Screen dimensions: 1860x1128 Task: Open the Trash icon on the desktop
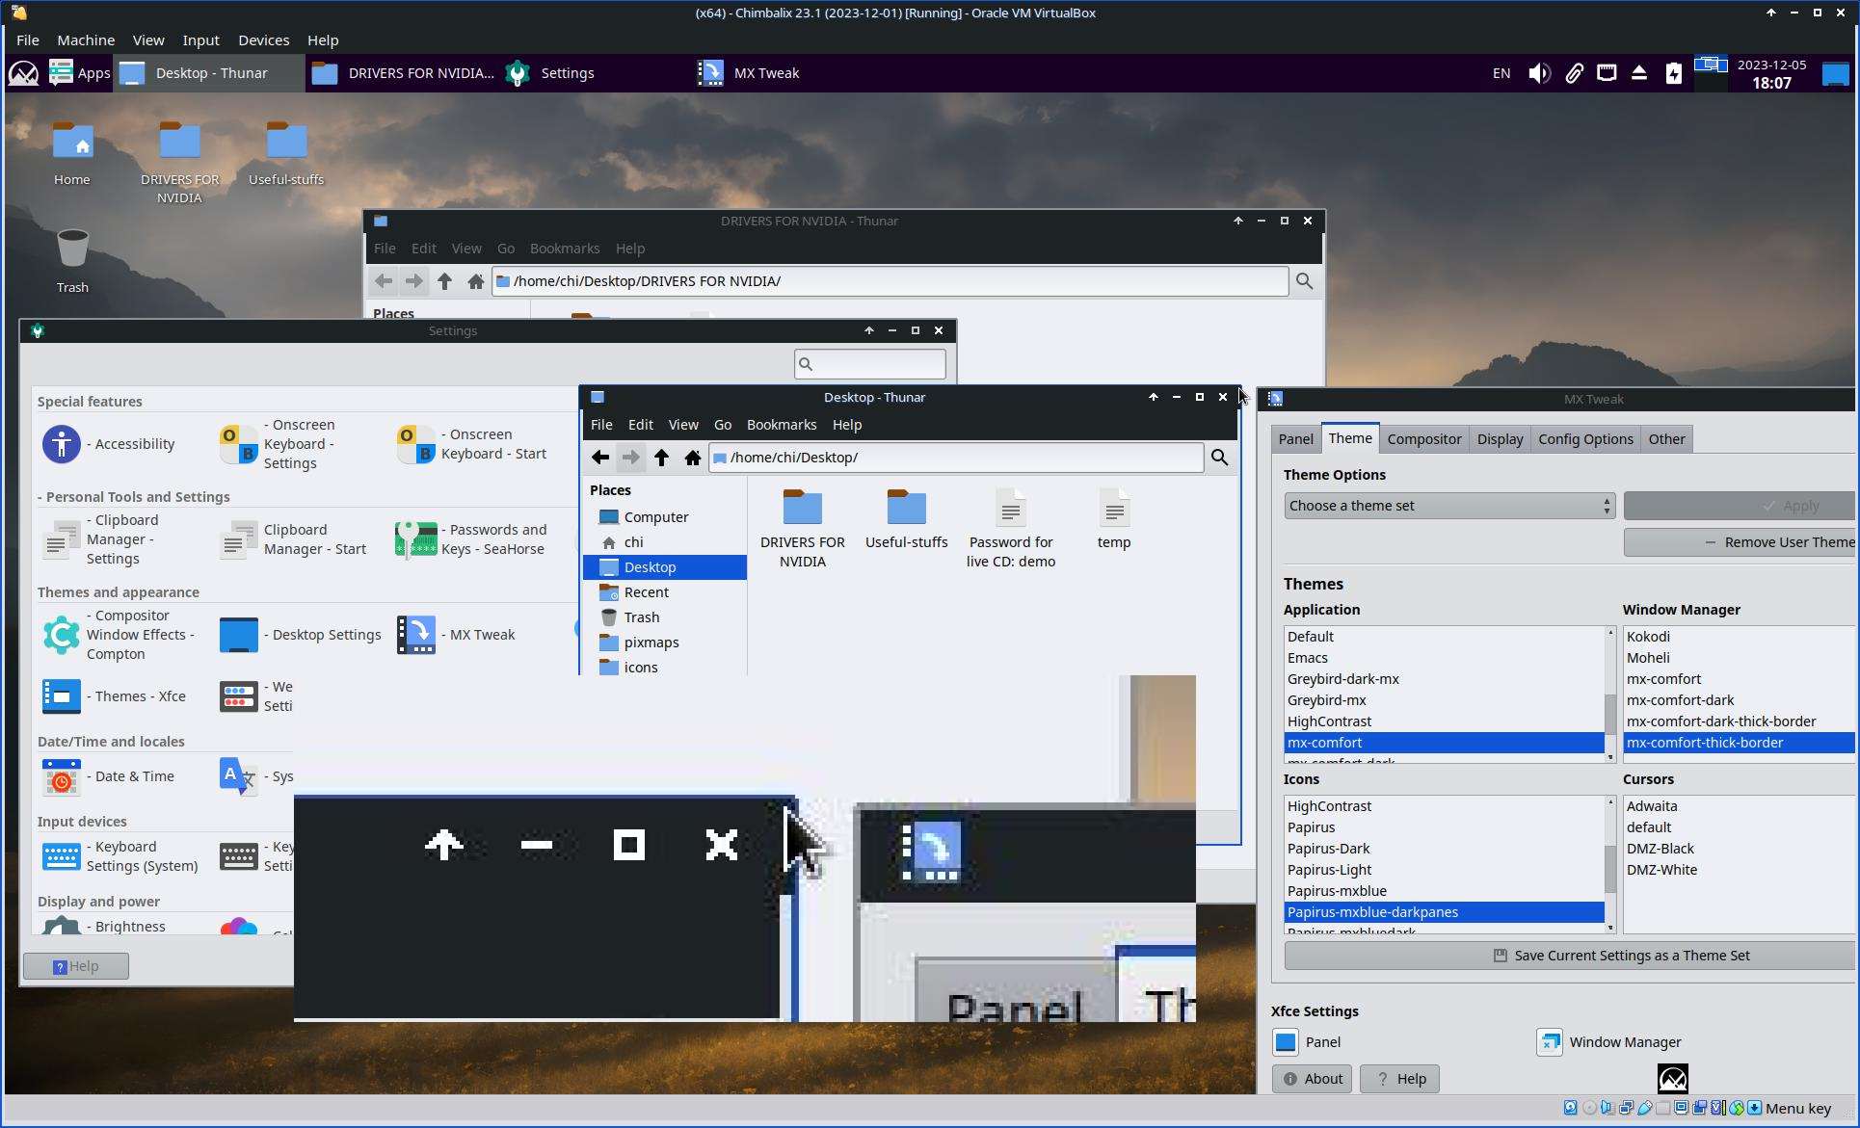point(72,250)
